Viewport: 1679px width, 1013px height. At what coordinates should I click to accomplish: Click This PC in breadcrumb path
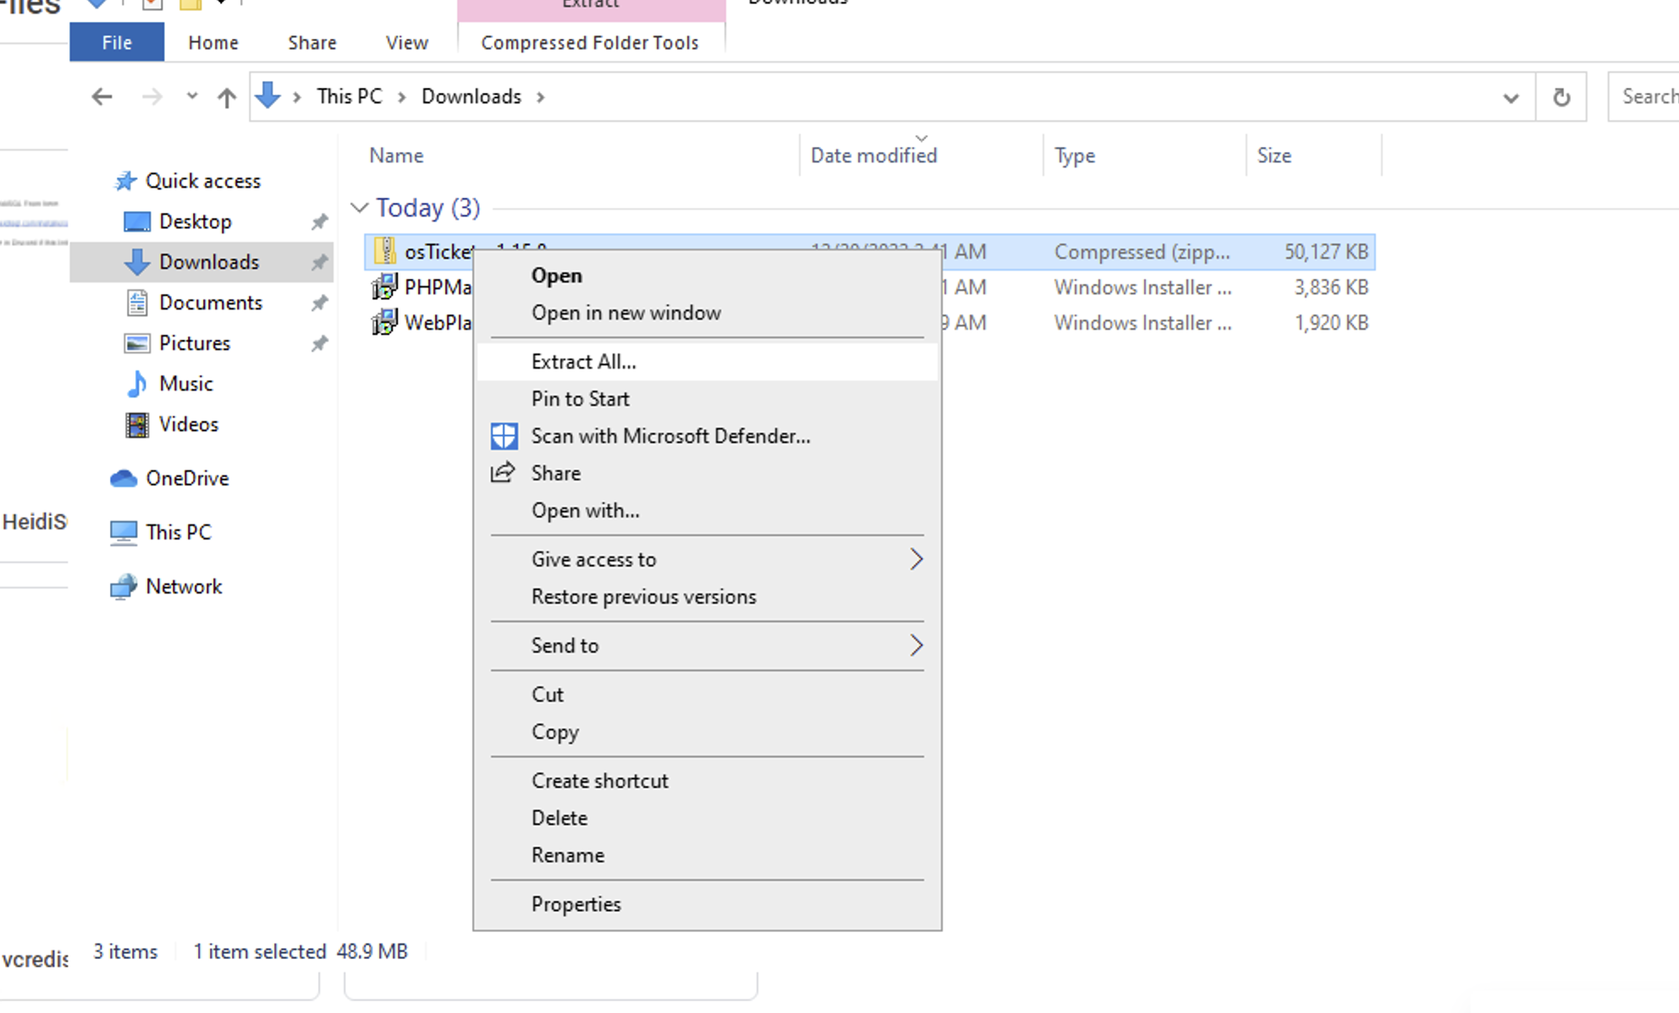pyautogui.click(x=350, y=96)
